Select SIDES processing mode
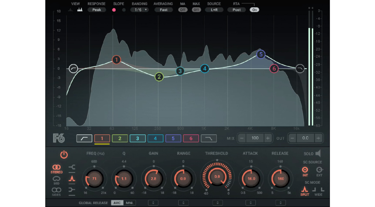The image size is (375, 207). point(56,192)
